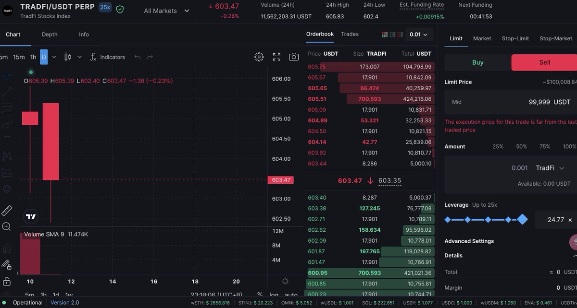Open chart settings gear
577x308 pixels.
pos(259,57)
